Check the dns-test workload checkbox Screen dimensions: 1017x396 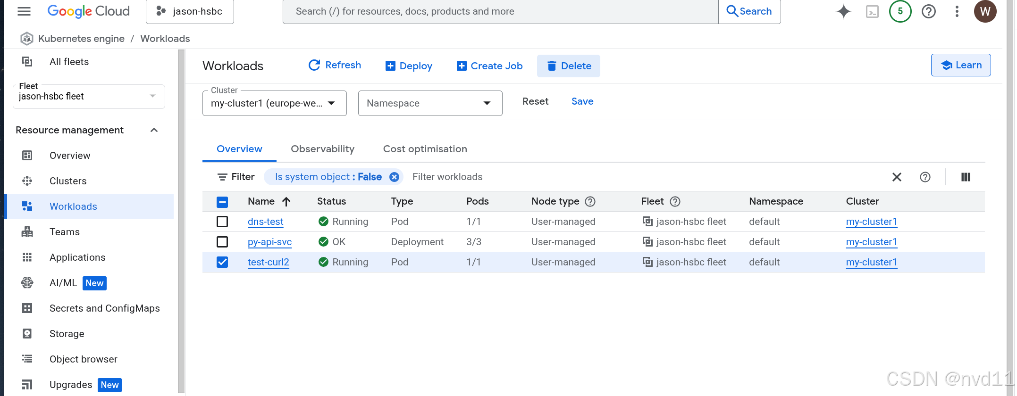point(222,222)
